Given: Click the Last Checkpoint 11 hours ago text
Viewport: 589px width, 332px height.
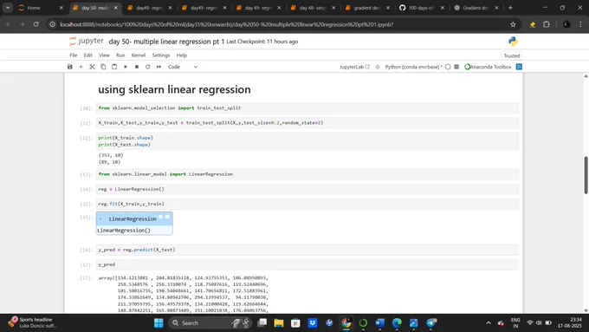Looking at the screenshot, I should pos(262,42).
